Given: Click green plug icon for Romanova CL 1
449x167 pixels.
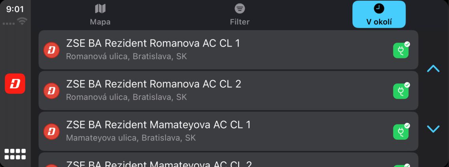Looking at the screenshot, I should (x=401, y=51).
